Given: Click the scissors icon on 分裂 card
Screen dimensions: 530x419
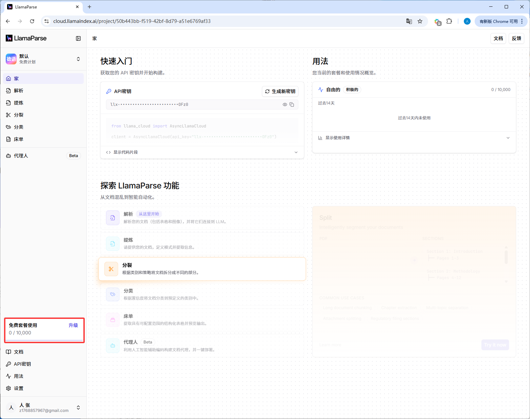Looking at the screenshot, I should pos(111,269).
